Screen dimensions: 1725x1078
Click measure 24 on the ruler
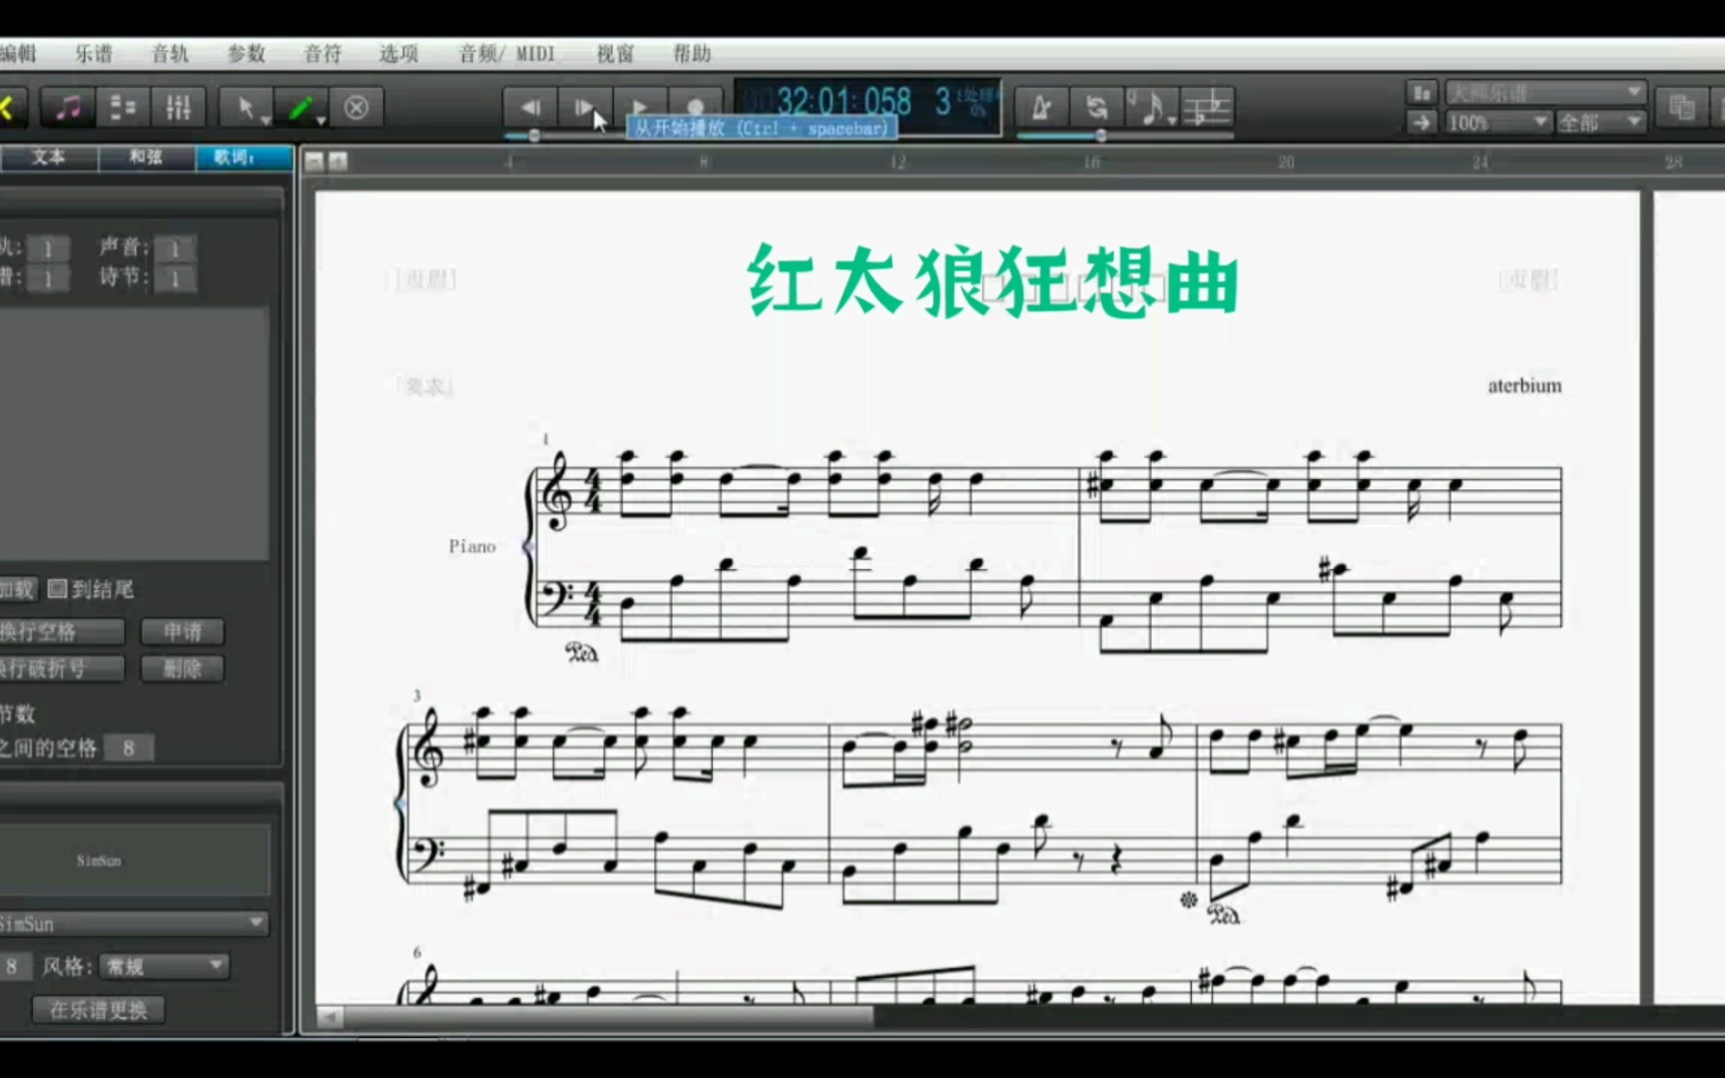pos(1480,162)
